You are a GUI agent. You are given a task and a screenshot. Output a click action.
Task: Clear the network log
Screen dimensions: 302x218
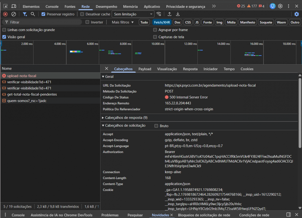[x=14, y=14]
